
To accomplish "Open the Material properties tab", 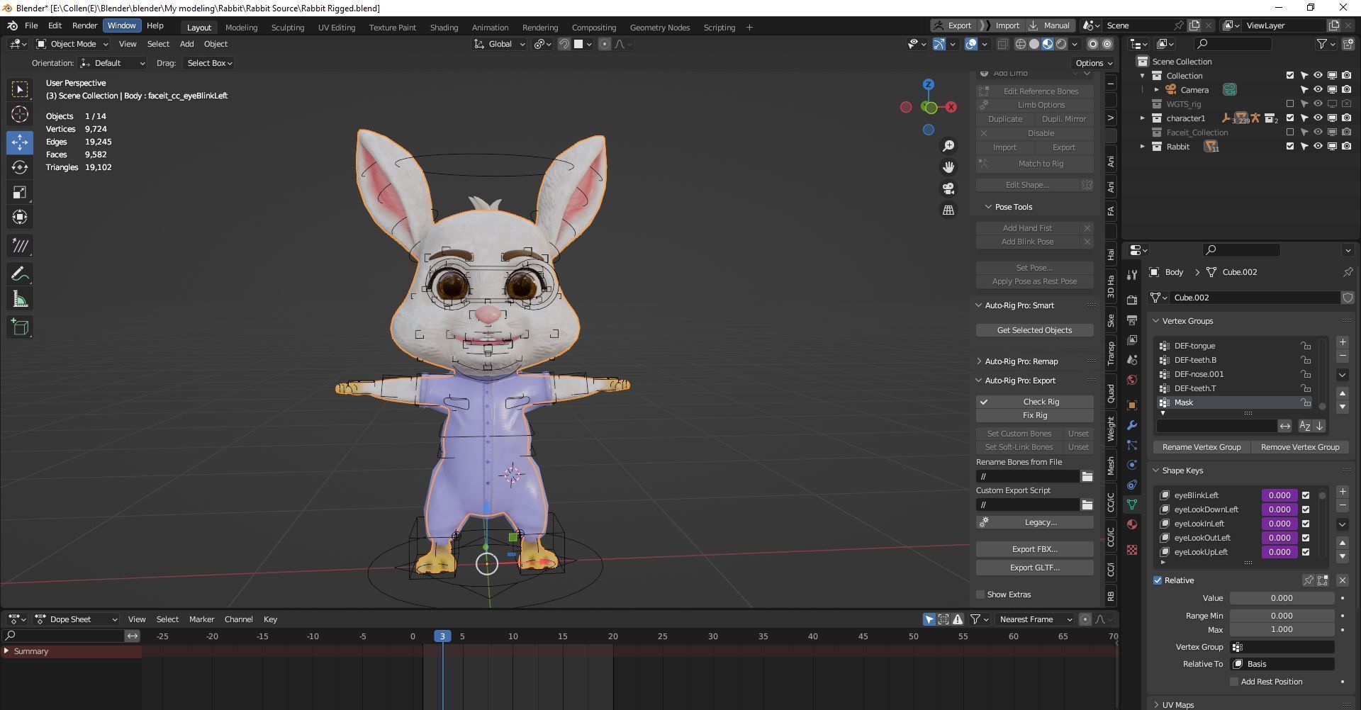I will point(1132,524).
